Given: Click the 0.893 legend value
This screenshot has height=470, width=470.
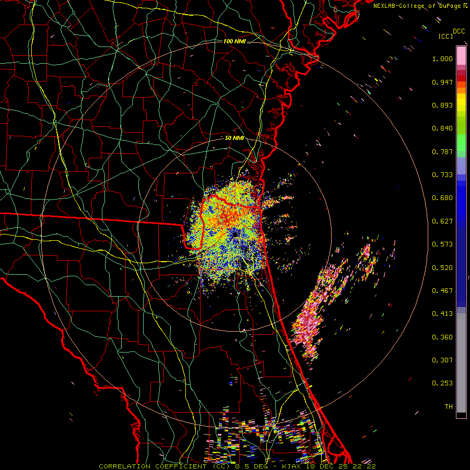Looking at the screenshot, I should 442,105.
